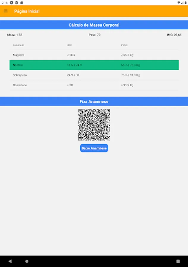The width and height of the screenshot is (188, 267).
Task: Tap the Android back navigation button
Action: 10,261
